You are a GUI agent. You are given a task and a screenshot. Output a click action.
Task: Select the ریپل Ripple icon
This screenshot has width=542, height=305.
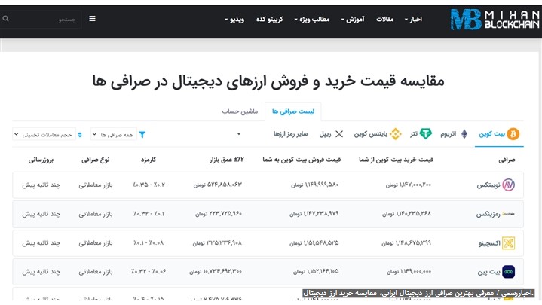[339, 134]
